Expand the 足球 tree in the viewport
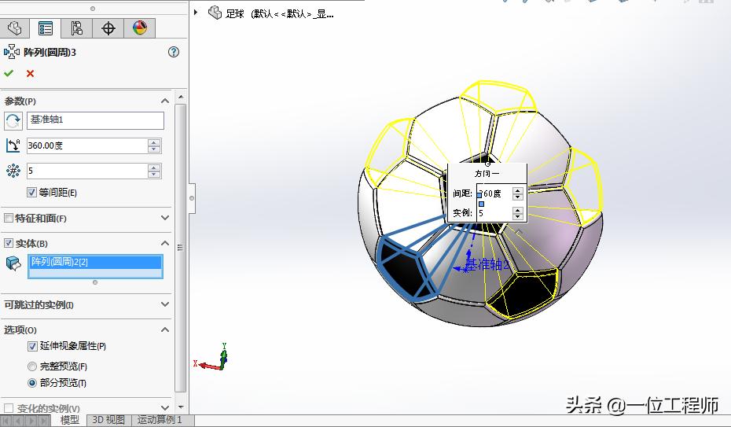The image size is (731, 427). click(197, 13)
